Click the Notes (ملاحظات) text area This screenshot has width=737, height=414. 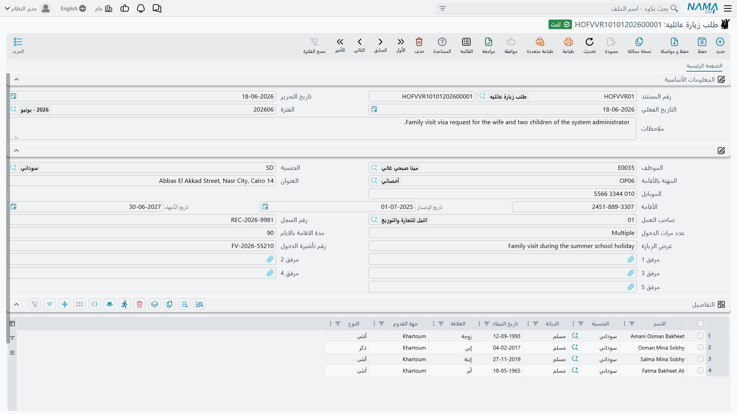pyautogui.click(x=322, y=128)
